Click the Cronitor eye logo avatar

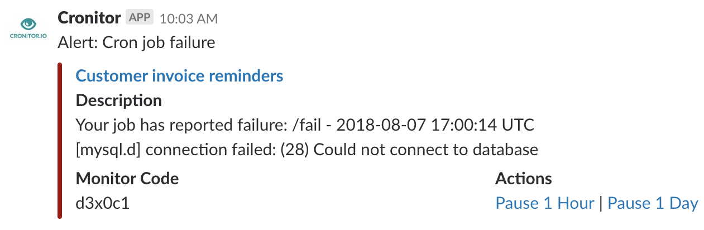pos(27,24)
